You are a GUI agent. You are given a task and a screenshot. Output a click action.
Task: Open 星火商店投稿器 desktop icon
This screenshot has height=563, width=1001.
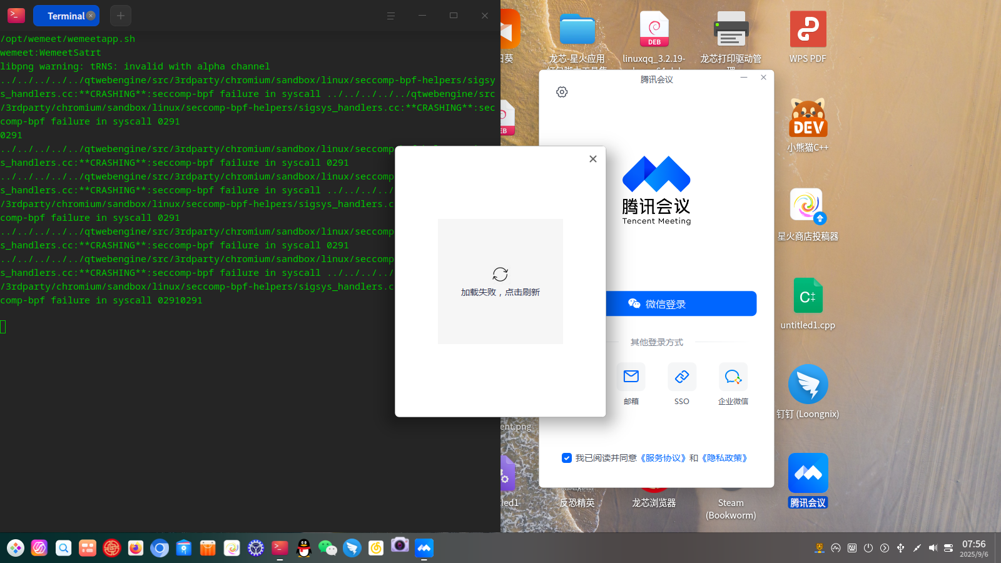pos(808,214)
